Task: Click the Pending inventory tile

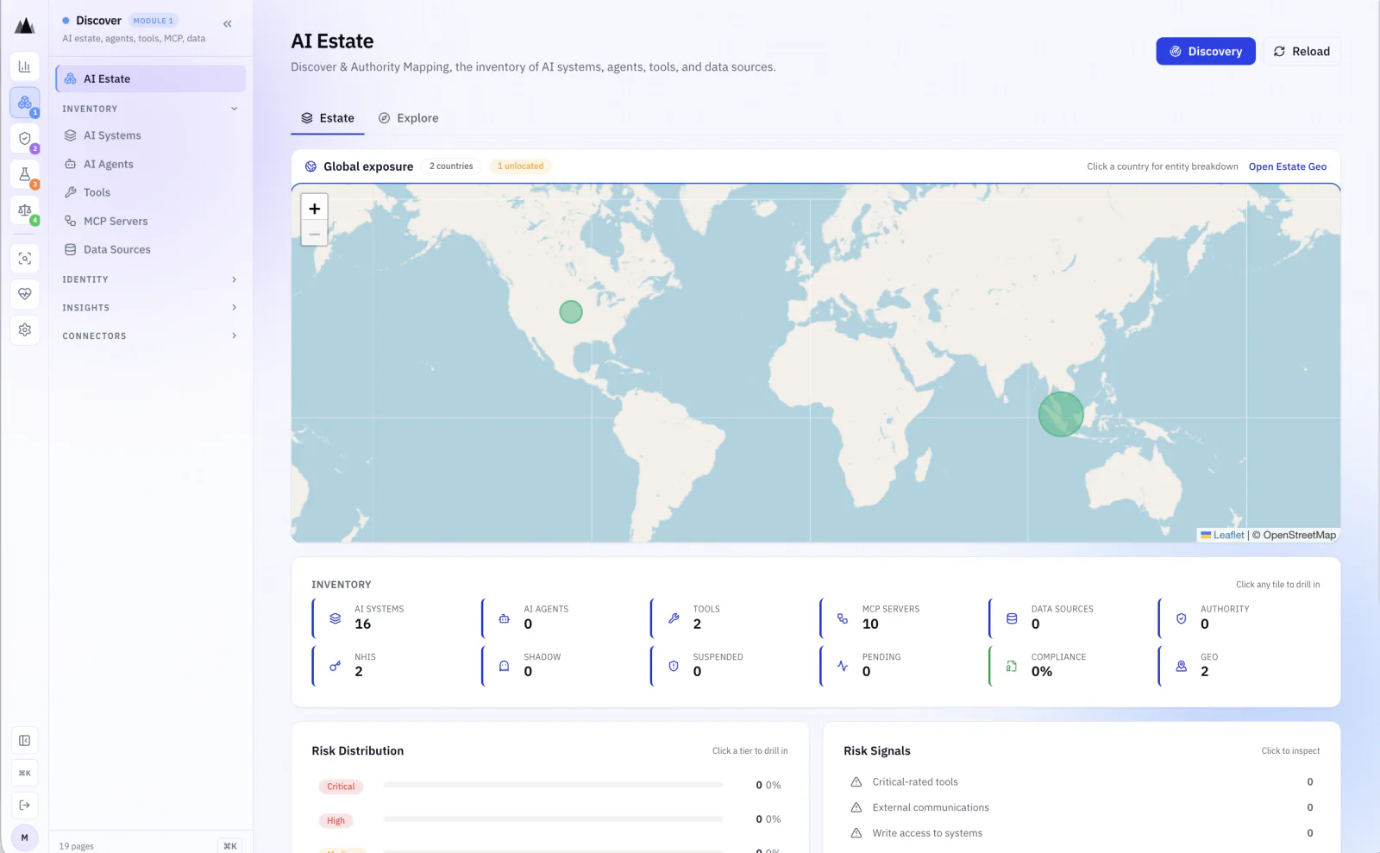Action: click(900, 665)
